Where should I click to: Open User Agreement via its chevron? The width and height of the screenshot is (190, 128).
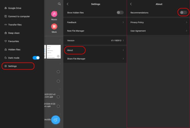tap(186, 31)
